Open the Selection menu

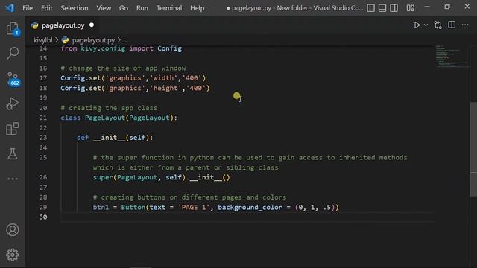tap(75, 8)
